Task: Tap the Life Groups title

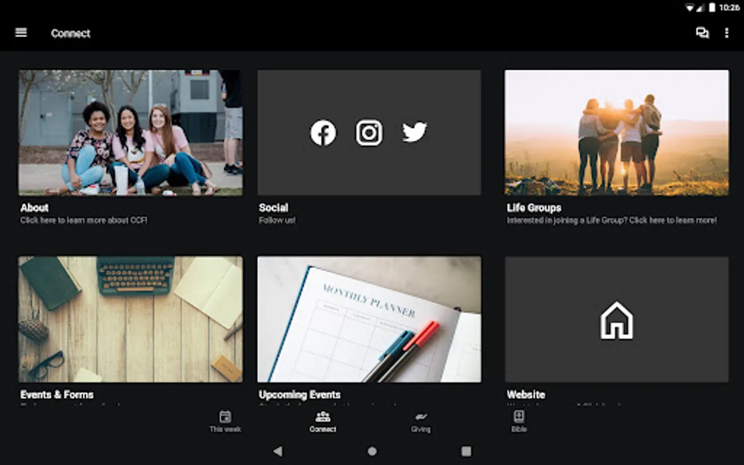Action: click(x=534, y=208)
